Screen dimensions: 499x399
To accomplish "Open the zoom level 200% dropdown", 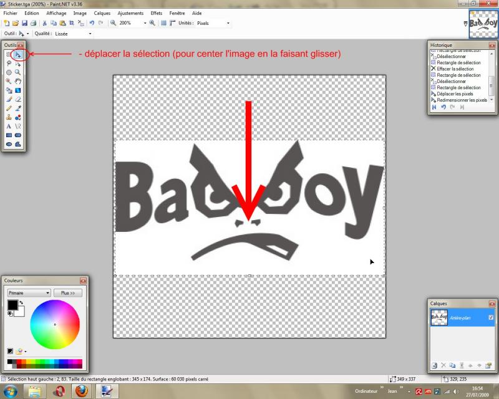I will tap(145, 23).
